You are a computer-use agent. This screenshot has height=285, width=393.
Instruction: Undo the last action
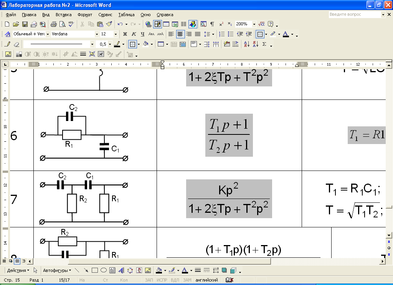pos(120,24)
